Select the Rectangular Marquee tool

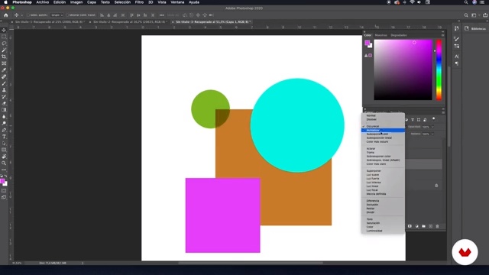[x=4, y=37]
